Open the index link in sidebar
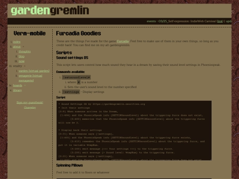 pyautogui.click(x=17, y=42)
